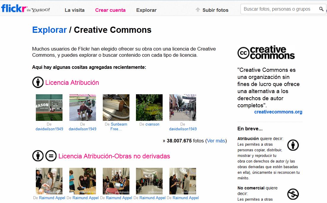Click the No comercial dollar icon
Screen dimensions: 327x203
coord(293,194)
